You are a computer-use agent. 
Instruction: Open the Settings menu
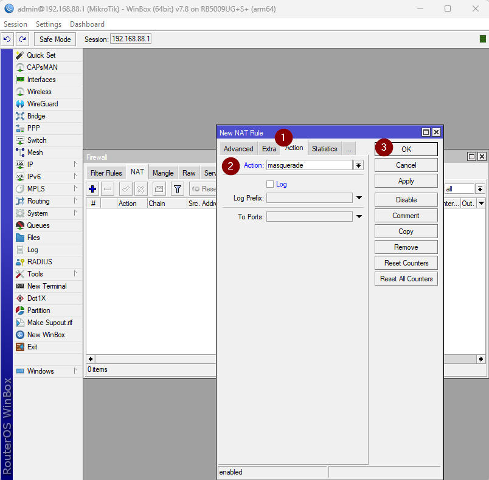pos(49,24)
